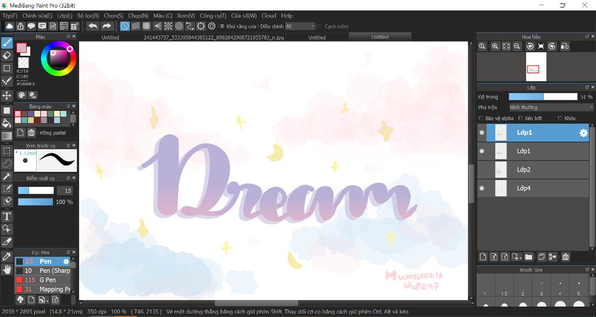Select the Lasso selection tool
This screenshot has height=317, width=596.
point(7,163)
